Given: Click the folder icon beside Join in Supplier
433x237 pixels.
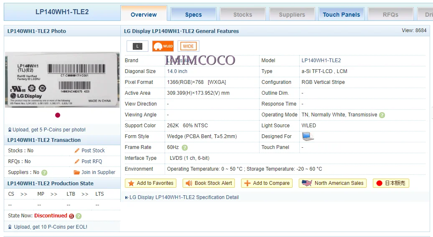Looking at the screenshot, I should tap(77, 172).
